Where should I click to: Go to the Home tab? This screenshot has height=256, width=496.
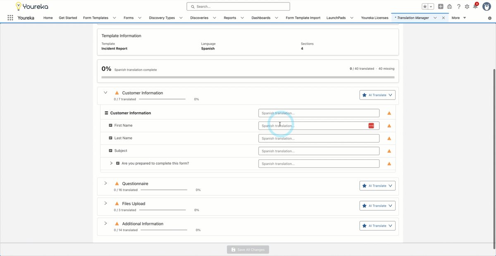(48, 18)
